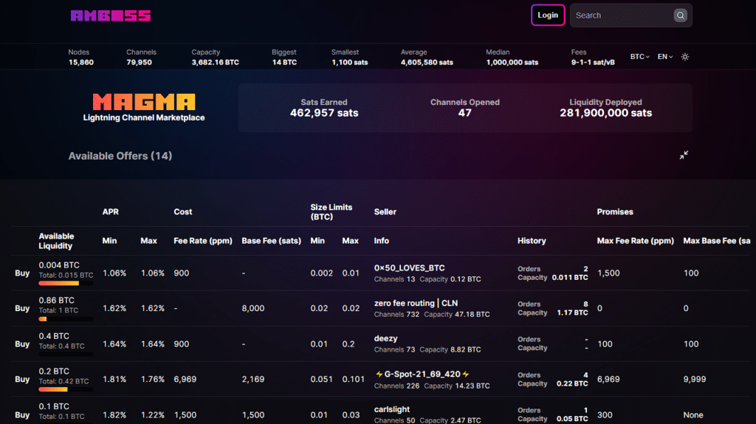Click the Average 4,605,580 sats statistic
Screen dimensions: 756x424
point(427,57)
